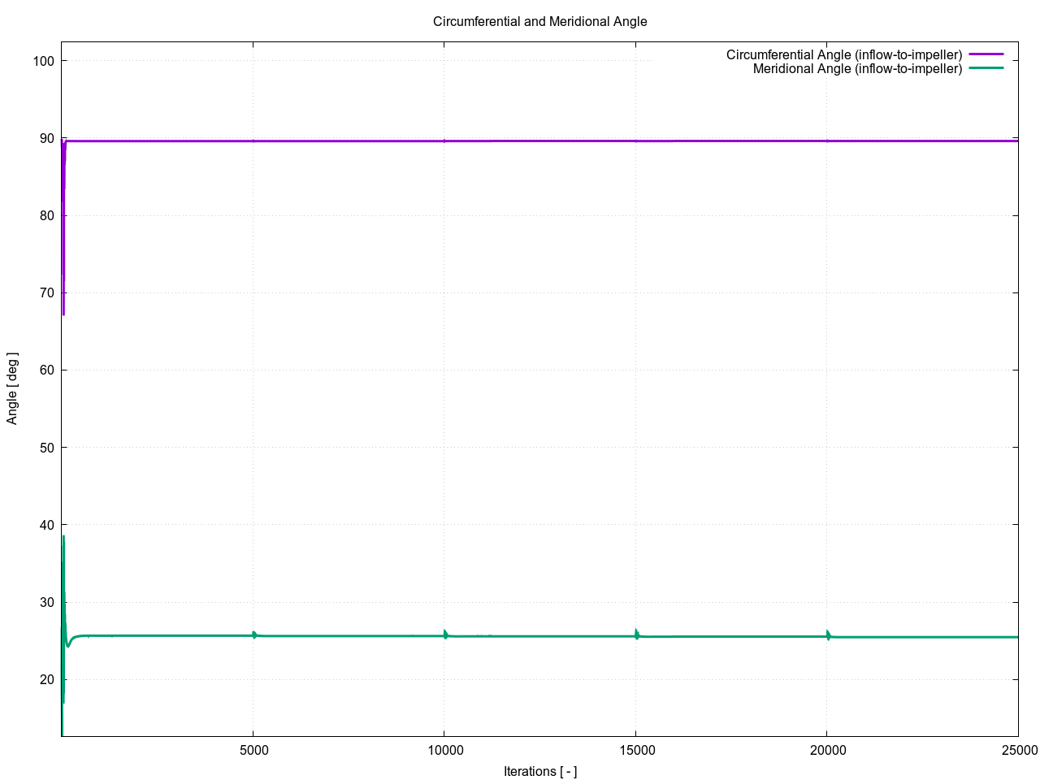
Task: Click the green curve spike at iteration 5000
Action: [253, 634]
